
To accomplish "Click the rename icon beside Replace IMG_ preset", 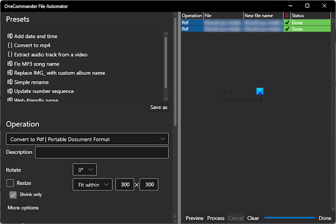I will [10, 72].
